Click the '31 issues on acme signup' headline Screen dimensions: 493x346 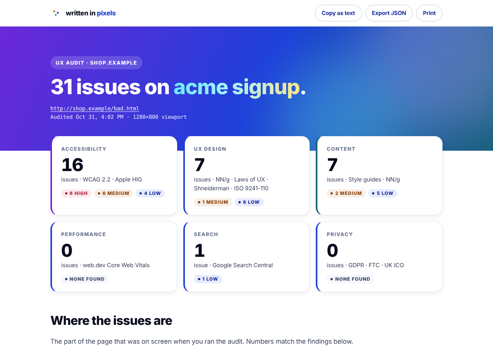pyautogui.click(x=178, y=87)
